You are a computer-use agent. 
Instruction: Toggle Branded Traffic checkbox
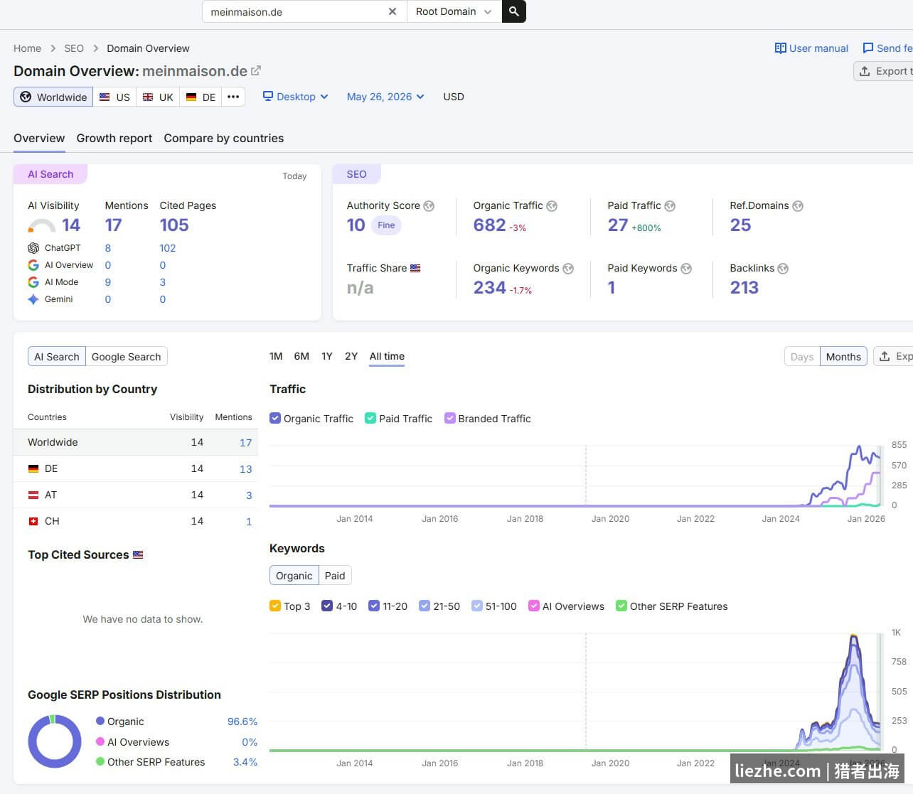click(449, 418)
